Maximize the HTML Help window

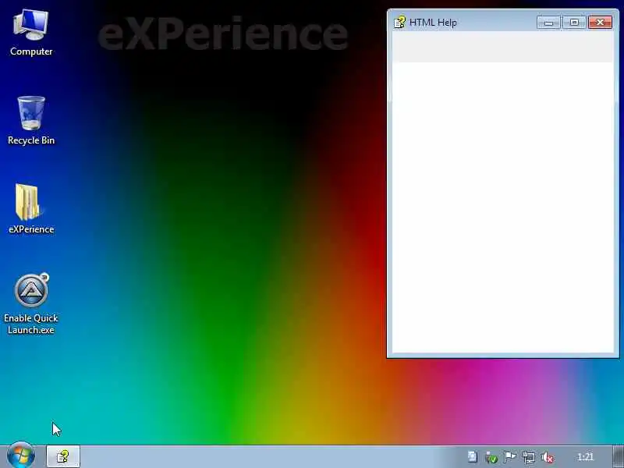point(574,23)
